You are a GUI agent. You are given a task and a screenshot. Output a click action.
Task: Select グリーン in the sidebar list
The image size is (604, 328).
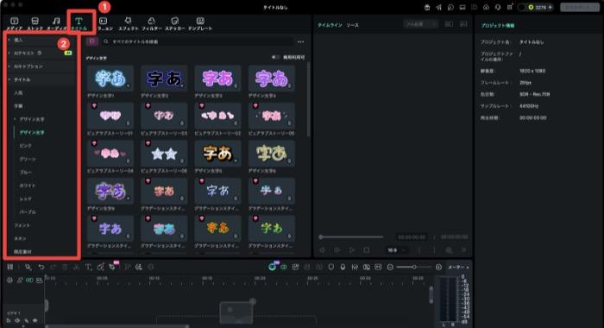click(x=28, y=159)
